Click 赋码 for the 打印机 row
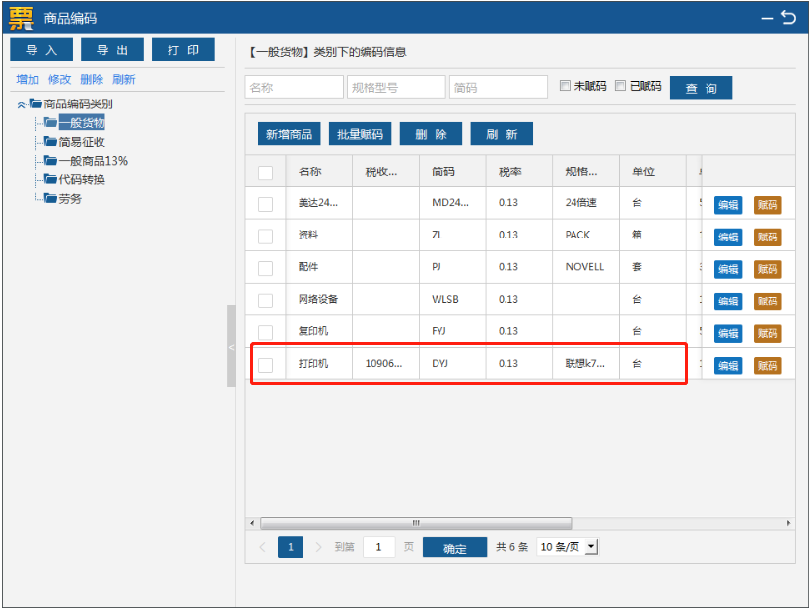 point(768,366)
